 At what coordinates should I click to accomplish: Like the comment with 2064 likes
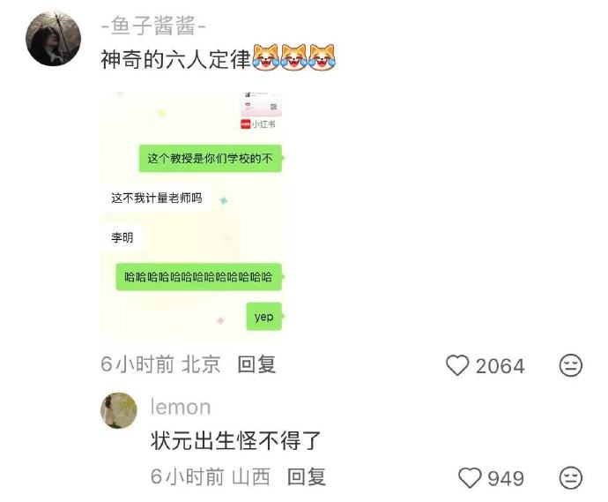tap(457, 365)
